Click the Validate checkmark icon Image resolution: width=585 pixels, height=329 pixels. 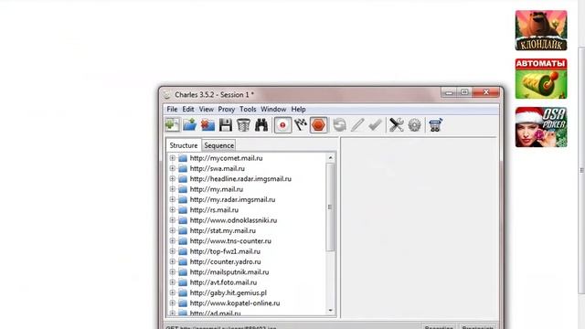pos(375,125)
